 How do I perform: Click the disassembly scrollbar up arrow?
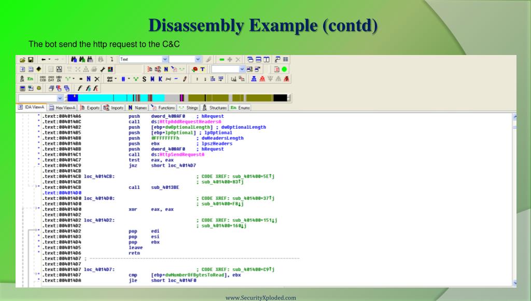pos(514,116)
